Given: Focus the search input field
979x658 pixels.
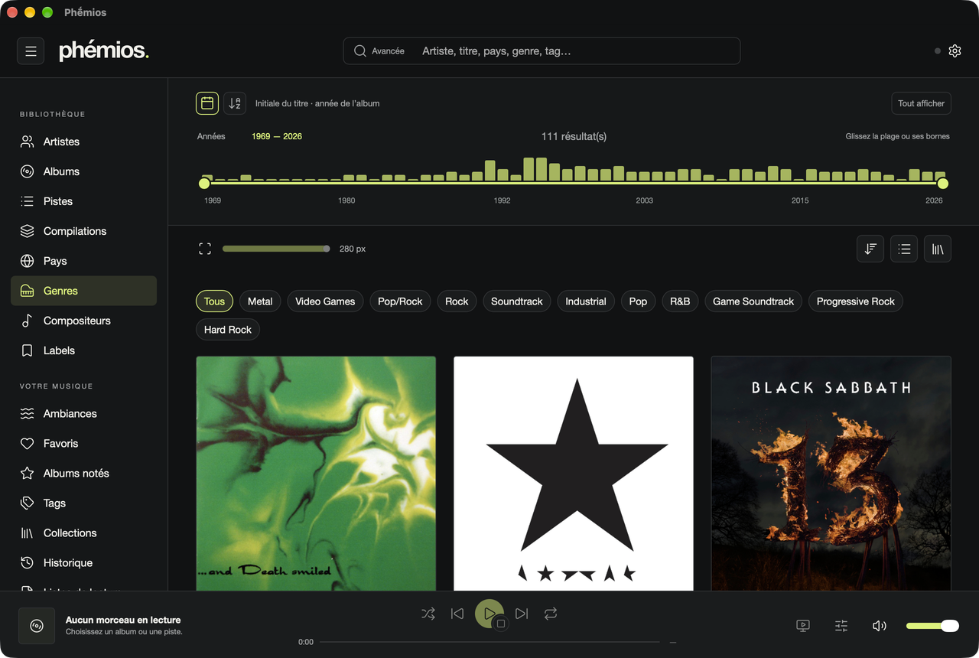Looking at the screenshot, I should click(x=577, y=51).
